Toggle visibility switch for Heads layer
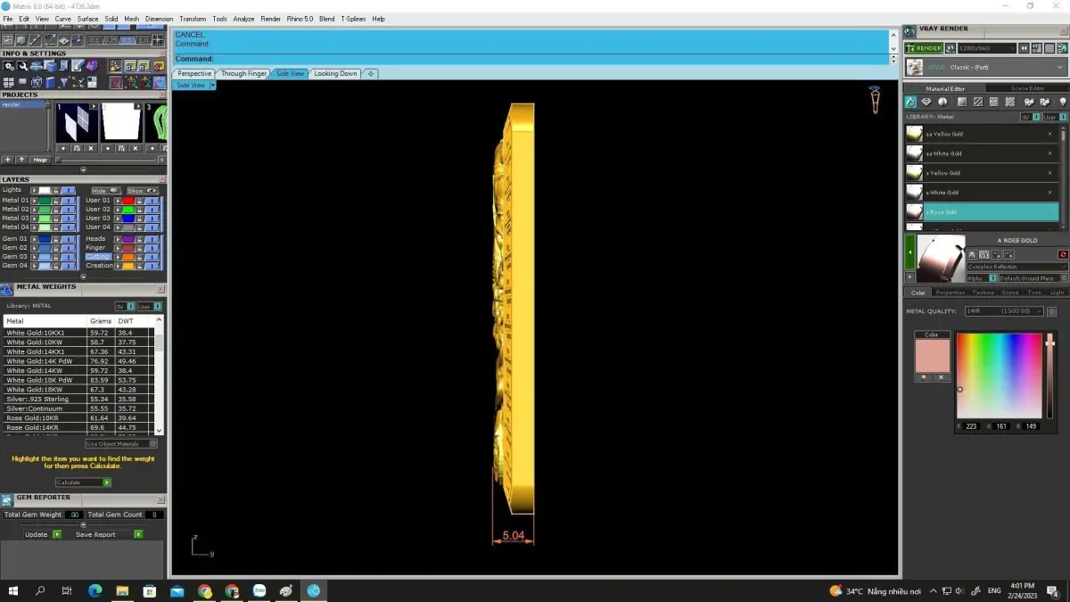This screenshot has height=602, width=1070. click(152, 239)
